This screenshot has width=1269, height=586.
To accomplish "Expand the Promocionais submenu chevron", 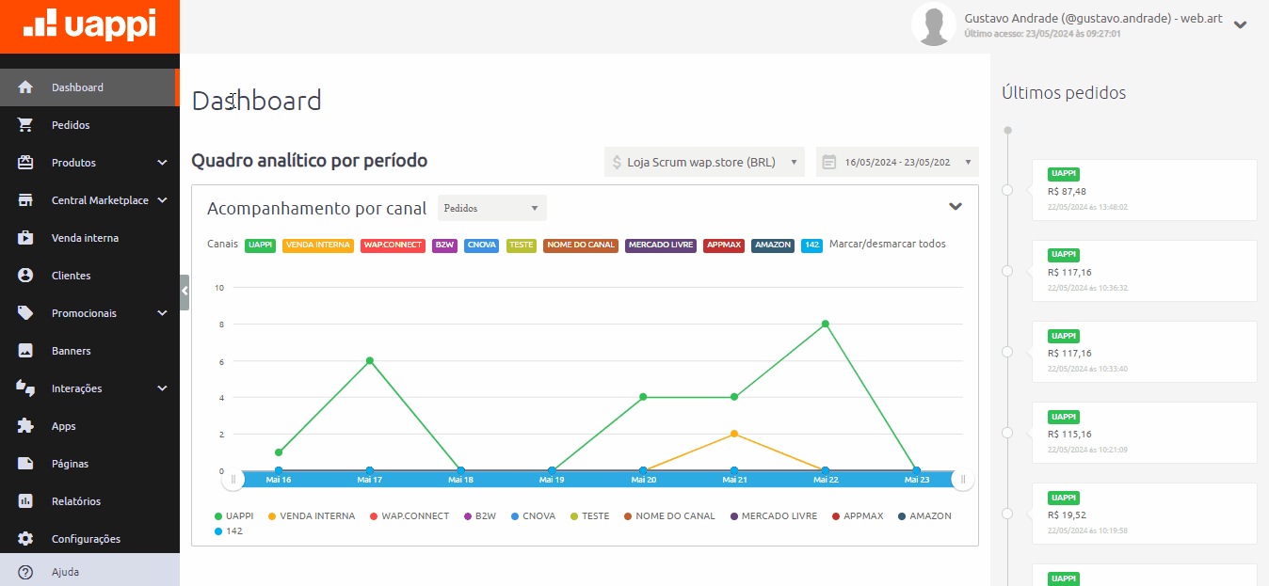I will click(162, 313).
